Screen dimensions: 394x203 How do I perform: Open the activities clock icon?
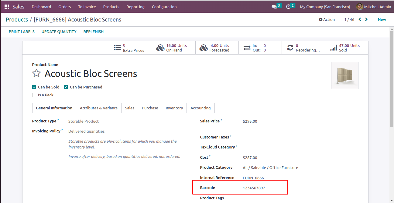[288, 7]
